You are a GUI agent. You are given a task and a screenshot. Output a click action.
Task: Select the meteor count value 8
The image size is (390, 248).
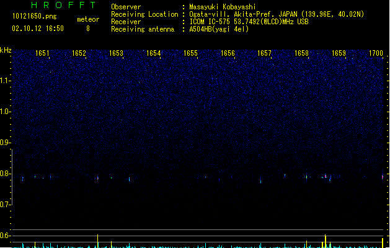(88, 29)
